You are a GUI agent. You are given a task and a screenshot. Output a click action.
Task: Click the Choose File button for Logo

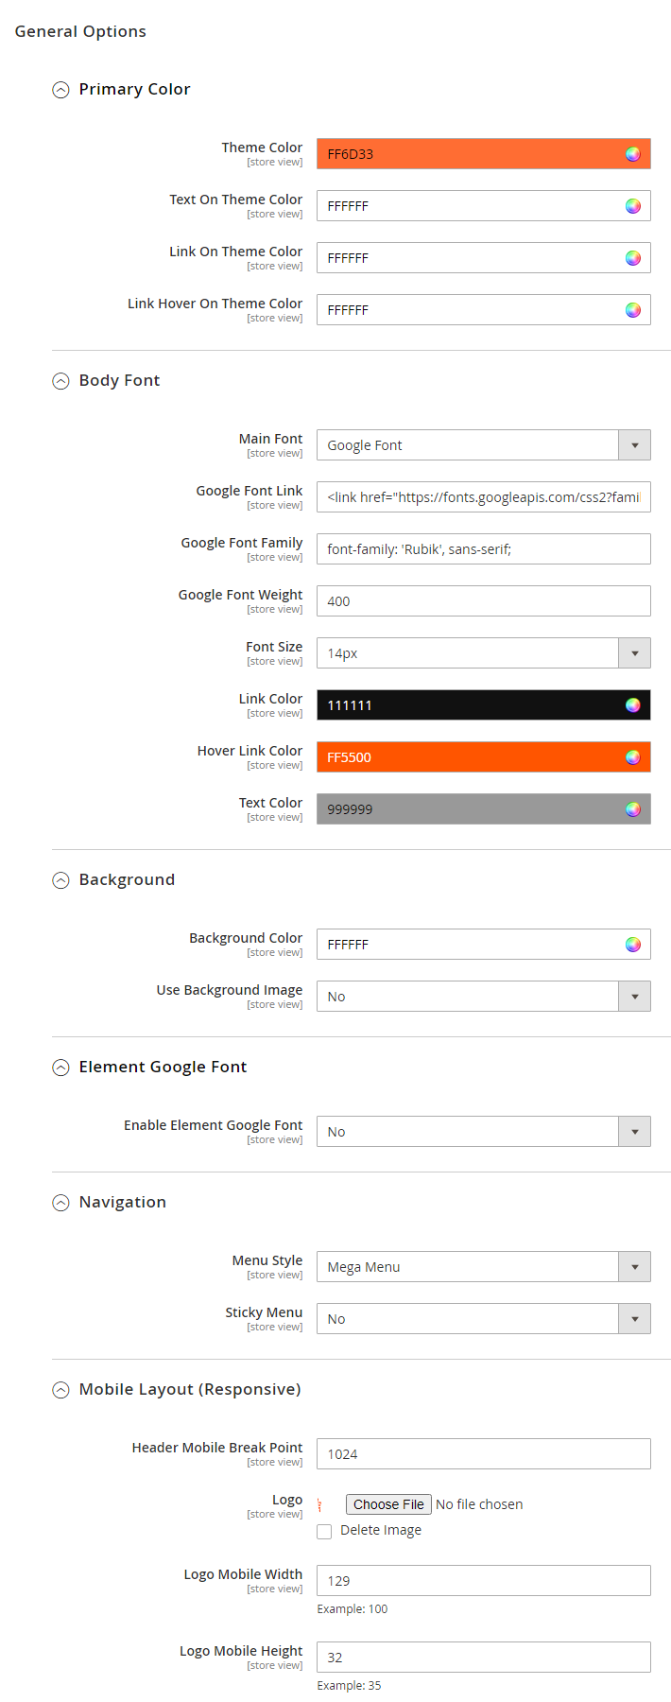point(388,1504)
